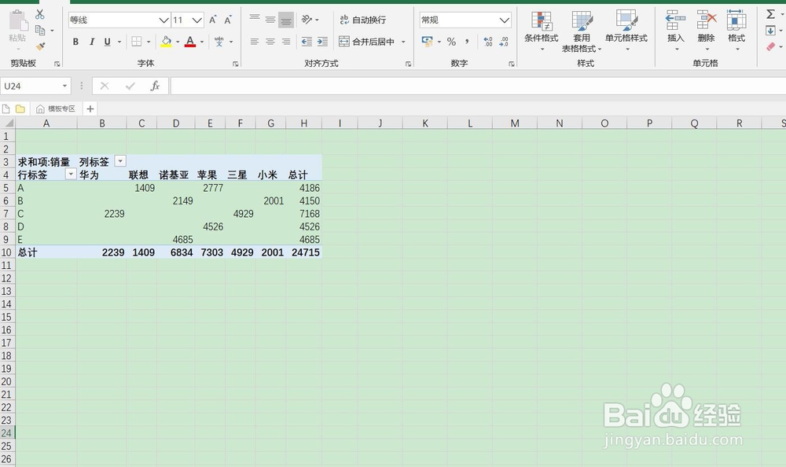Switch to the 模板专区 tab
Viewport: 786px width, 467px height.
(56, 108)
